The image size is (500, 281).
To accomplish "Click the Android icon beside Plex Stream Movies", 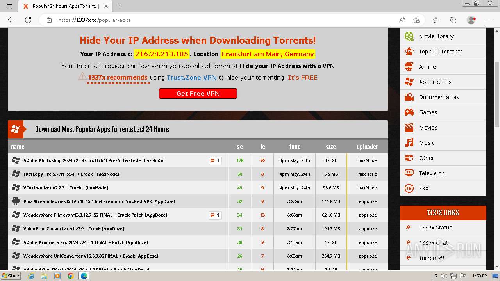I will point(16,201).
